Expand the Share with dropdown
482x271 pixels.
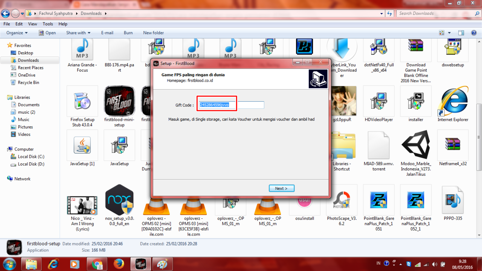(78, 33)
